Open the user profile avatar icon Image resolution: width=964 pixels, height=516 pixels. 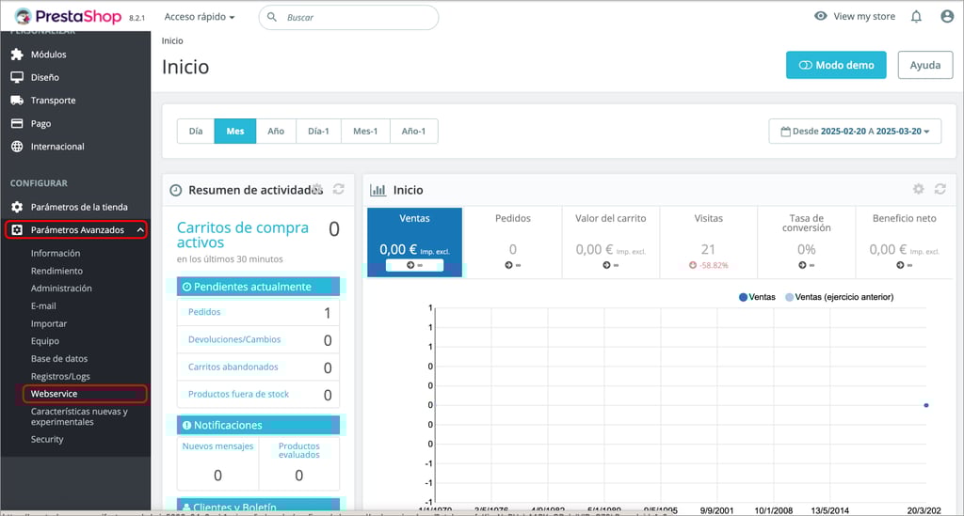click(946, 17)
